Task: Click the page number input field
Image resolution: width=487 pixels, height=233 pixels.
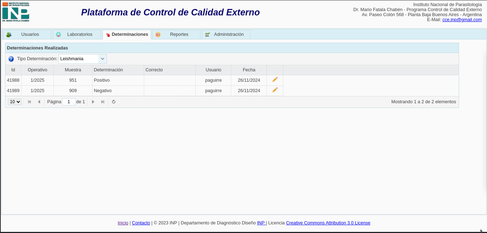Action: (x=68, y=102)
